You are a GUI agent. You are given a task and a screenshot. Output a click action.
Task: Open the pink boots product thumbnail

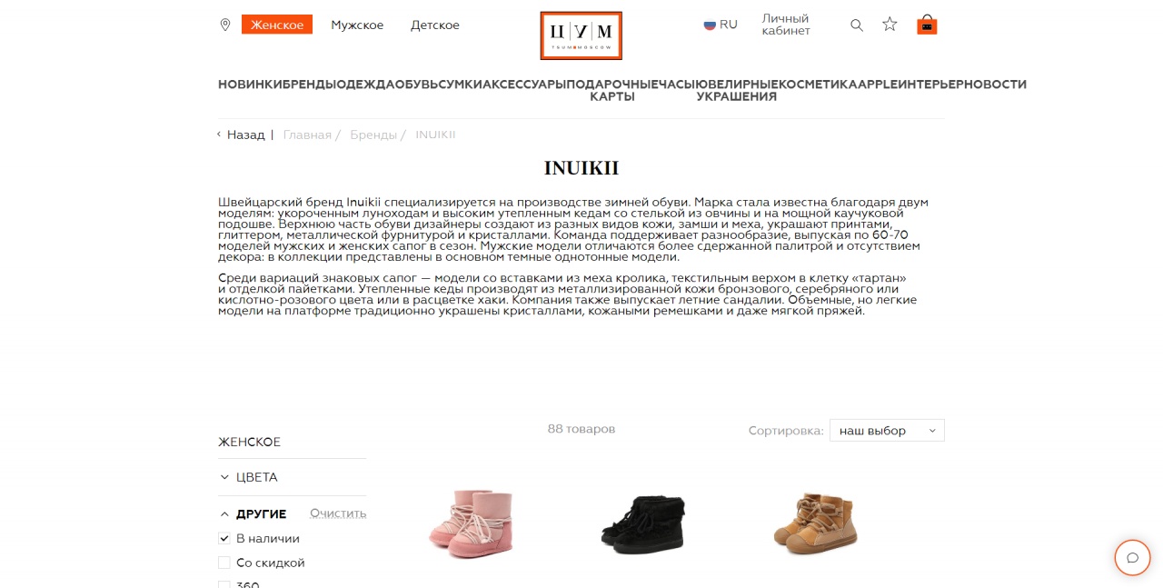pos(472,523)
